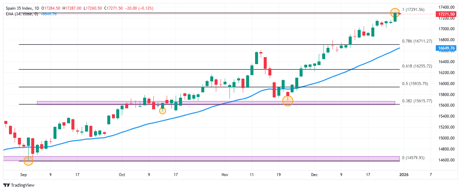Screen dimensions: 461x191
Task: Click the 0.382 (15615.77) Fibonacci label
Action: 417,101
